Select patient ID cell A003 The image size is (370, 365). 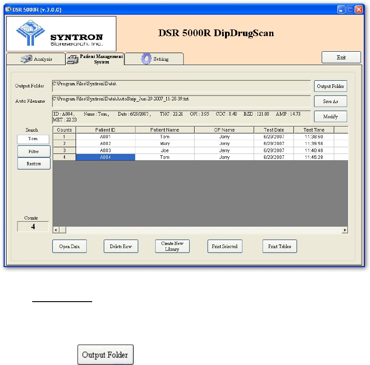tap(106, 150)
